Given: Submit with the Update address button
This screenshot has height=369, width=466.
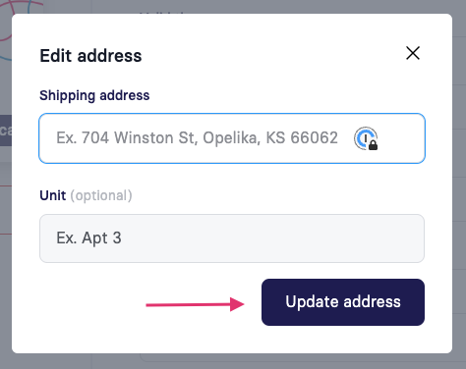Looking at the screenshot, I should (x=343, y=302).
